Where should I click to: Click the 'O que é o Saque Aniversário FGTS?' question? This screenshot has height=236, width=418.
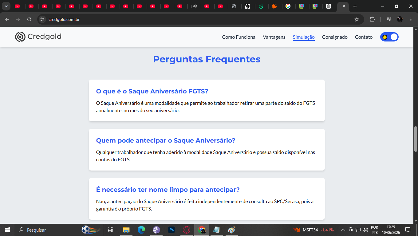click(x=152, y=91)
